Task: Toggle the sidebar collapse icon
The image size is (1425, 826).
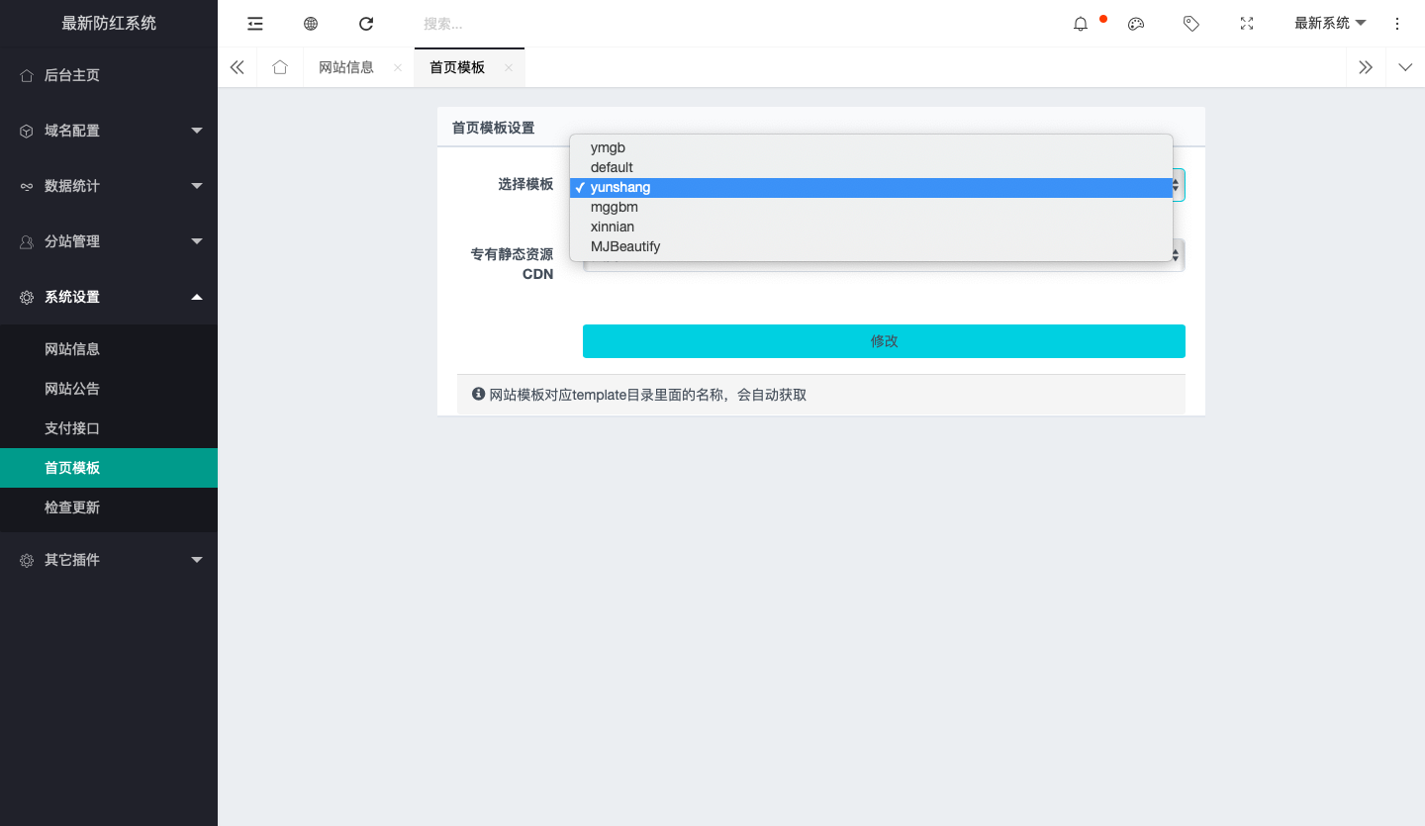Action: tap(255, 24)
